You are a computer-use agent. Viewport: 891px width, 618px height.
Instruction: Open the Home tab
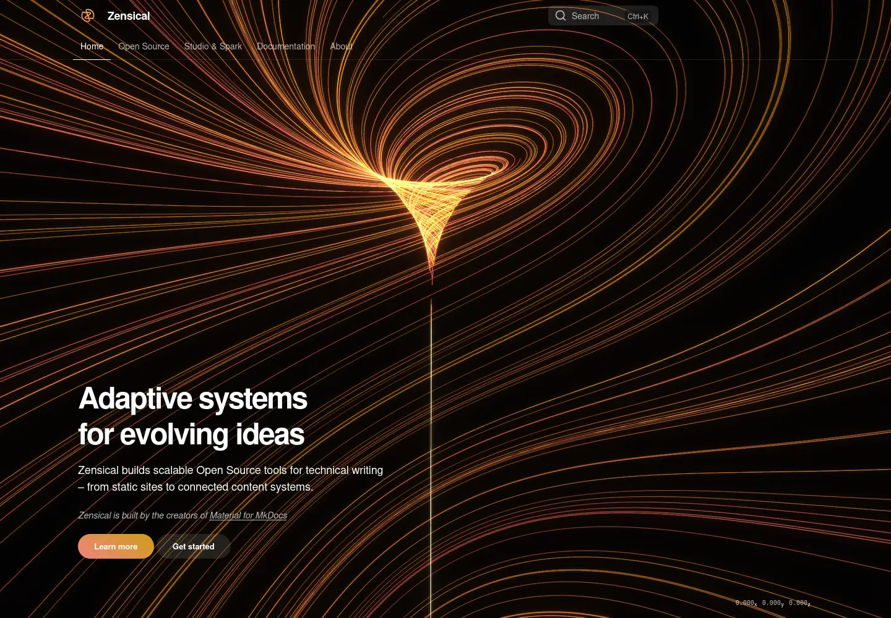pyautogui.click(x=92, y=46)
